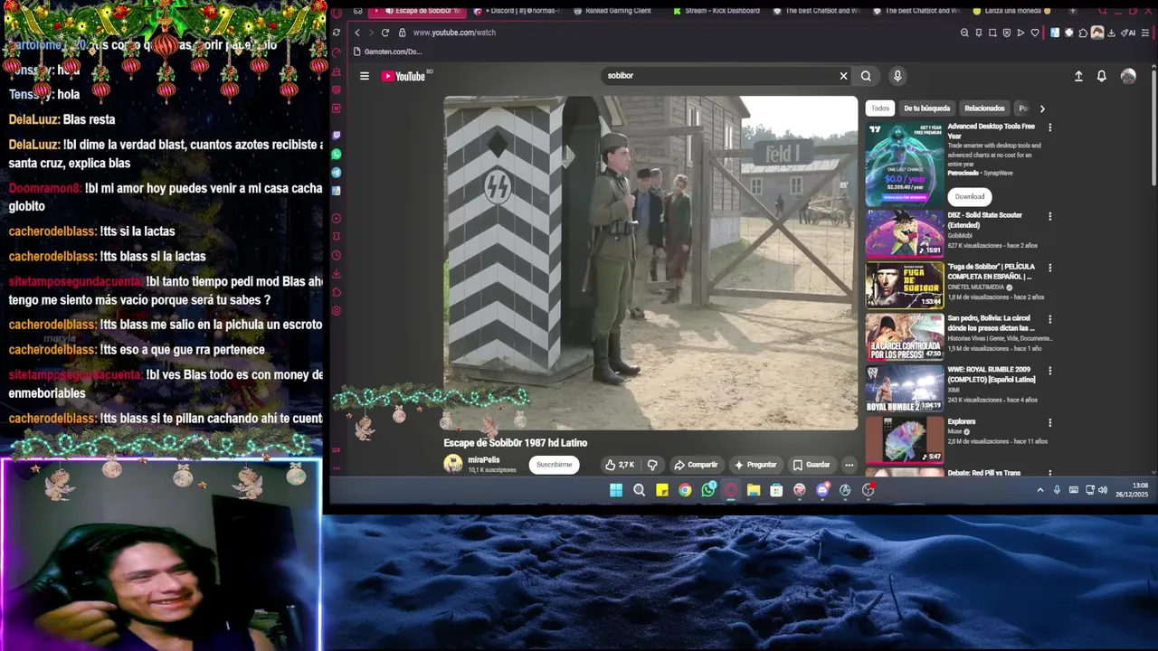This screenshot has width=1158, height=651.
Task: Open a new browser tab
Action: pos(1072,11)
